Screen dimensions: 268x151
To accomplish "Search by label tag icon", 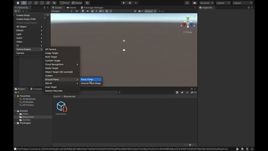I will (x=182, y=92).
